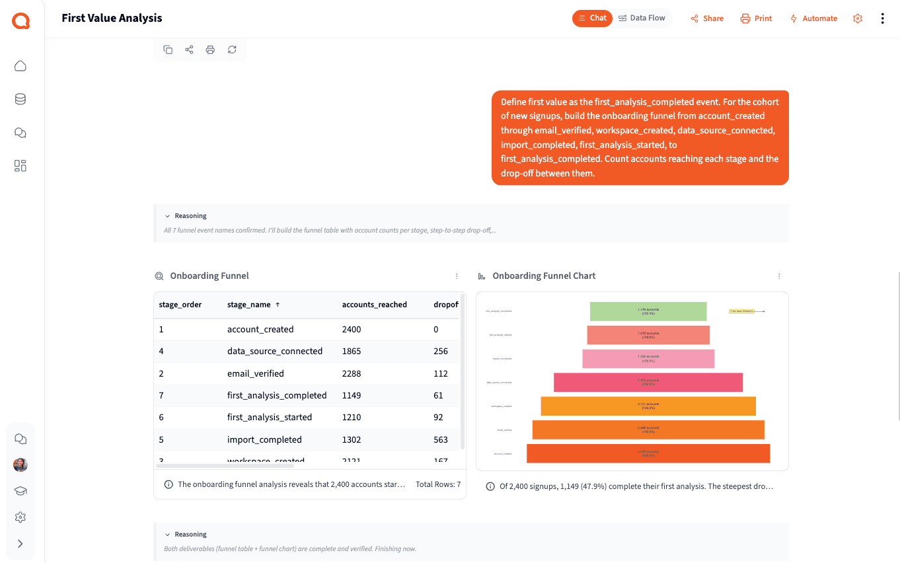Switch to the Chat tab
The width and height of the screenshot is (900, 563).
pyautogui.click(x=592, y=19)
